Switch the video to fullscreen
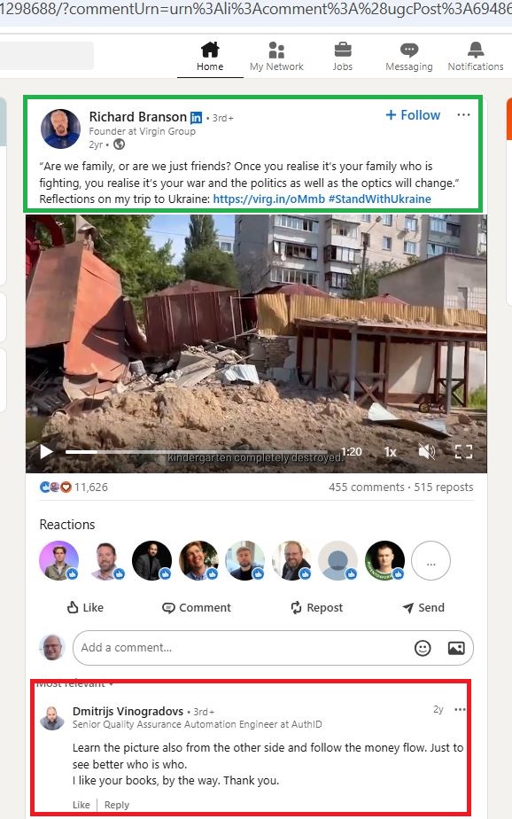Screen dimensions: 512x819 [463, 451]
